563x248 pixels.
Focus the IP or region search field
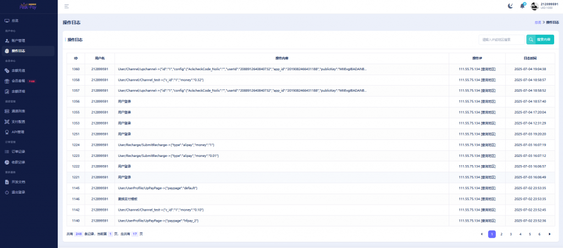(501, 40)
